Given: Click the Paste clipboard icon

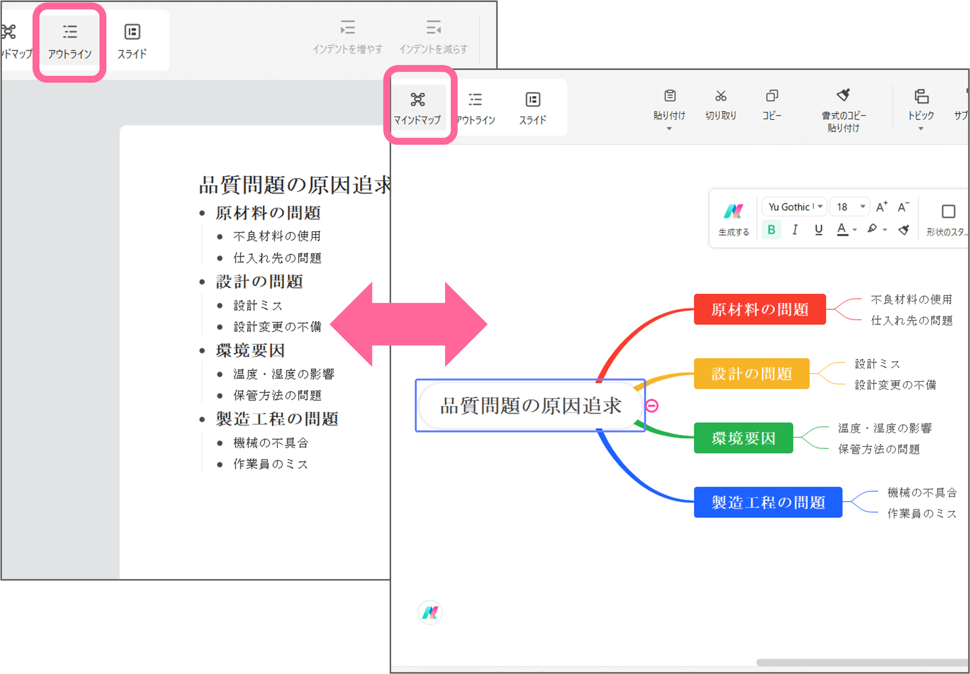Looking at the screenshot, I should click(669, 96).
